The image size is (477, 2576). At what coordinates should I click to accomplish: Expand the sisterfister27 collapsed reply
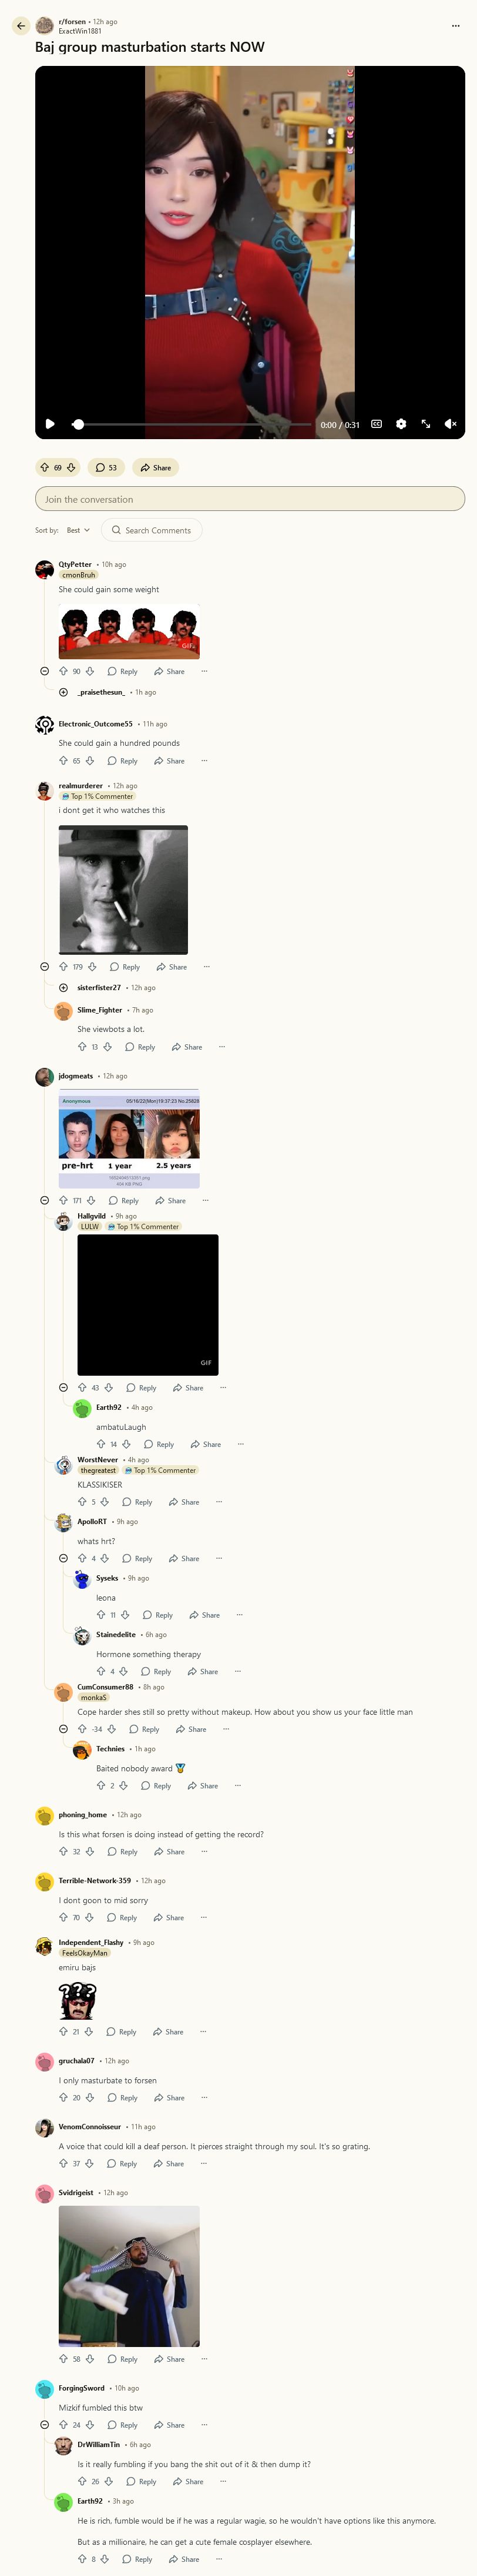click(x=63, y=988)
